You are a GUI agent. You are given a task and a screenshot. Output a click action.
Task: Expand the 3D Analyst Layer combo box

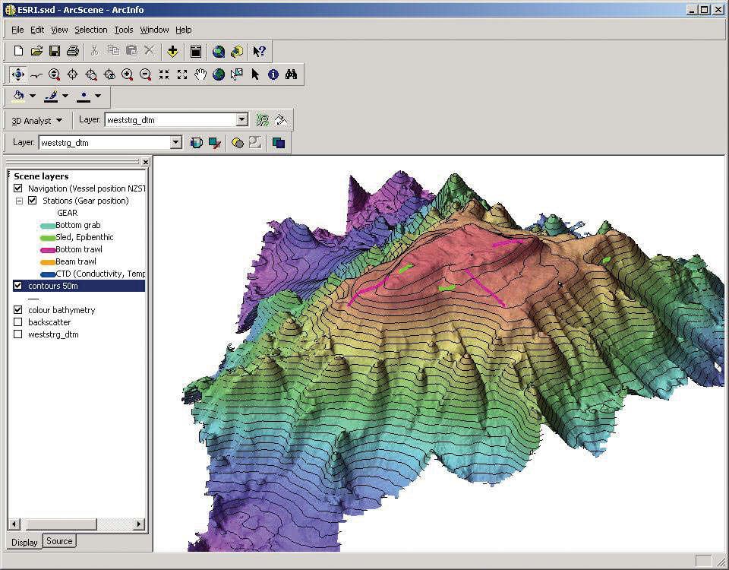pyautogui.click(x=242, y=119)
